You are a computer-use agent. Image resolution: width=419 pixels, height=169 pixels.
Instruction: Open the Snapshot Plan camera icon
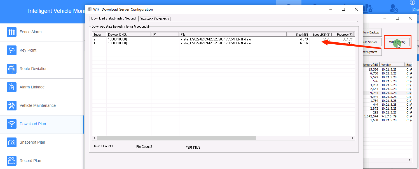11,142
